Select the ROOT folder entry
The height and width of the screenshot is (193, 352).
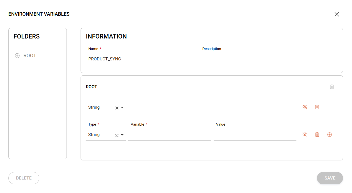click(29, 55)
